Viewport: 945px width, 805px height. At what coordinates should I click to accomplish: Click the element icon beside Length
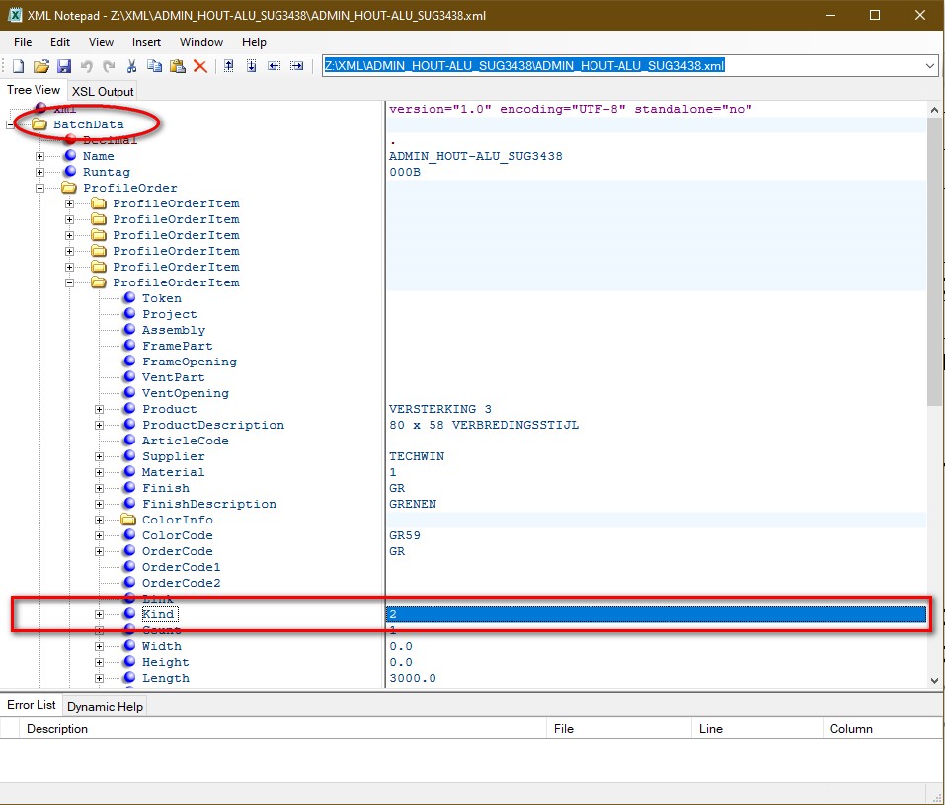pyautogui.click(x=129, y=678)
